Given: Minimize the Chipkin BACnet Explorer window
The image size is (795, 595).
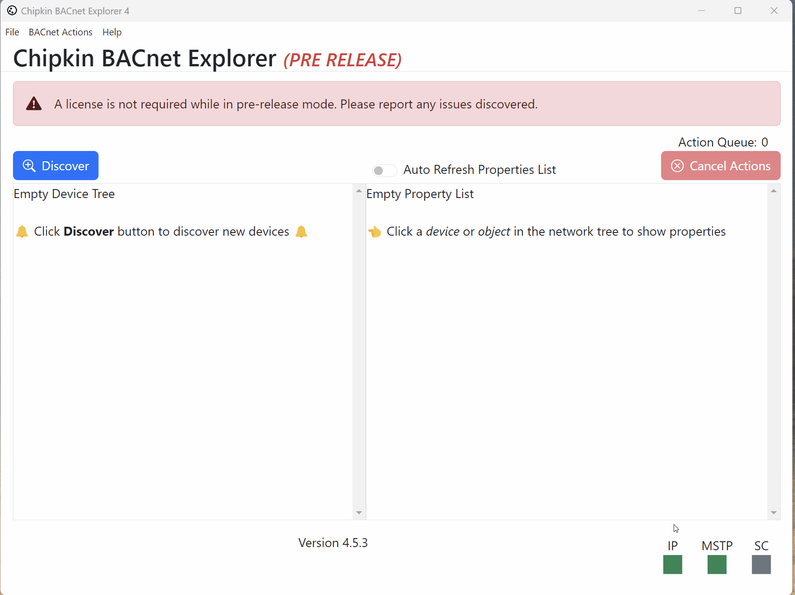Looking at the screenshot, I should coord(701,10).
